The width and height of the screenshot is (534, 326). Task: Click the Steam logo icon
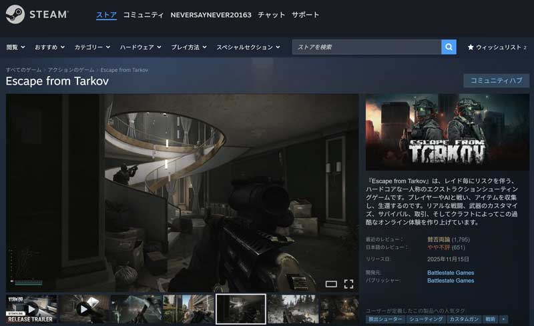[15, 14]
